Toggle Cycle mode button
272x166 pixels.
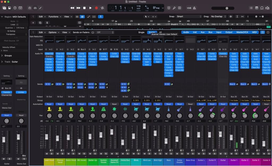(102, 8)
